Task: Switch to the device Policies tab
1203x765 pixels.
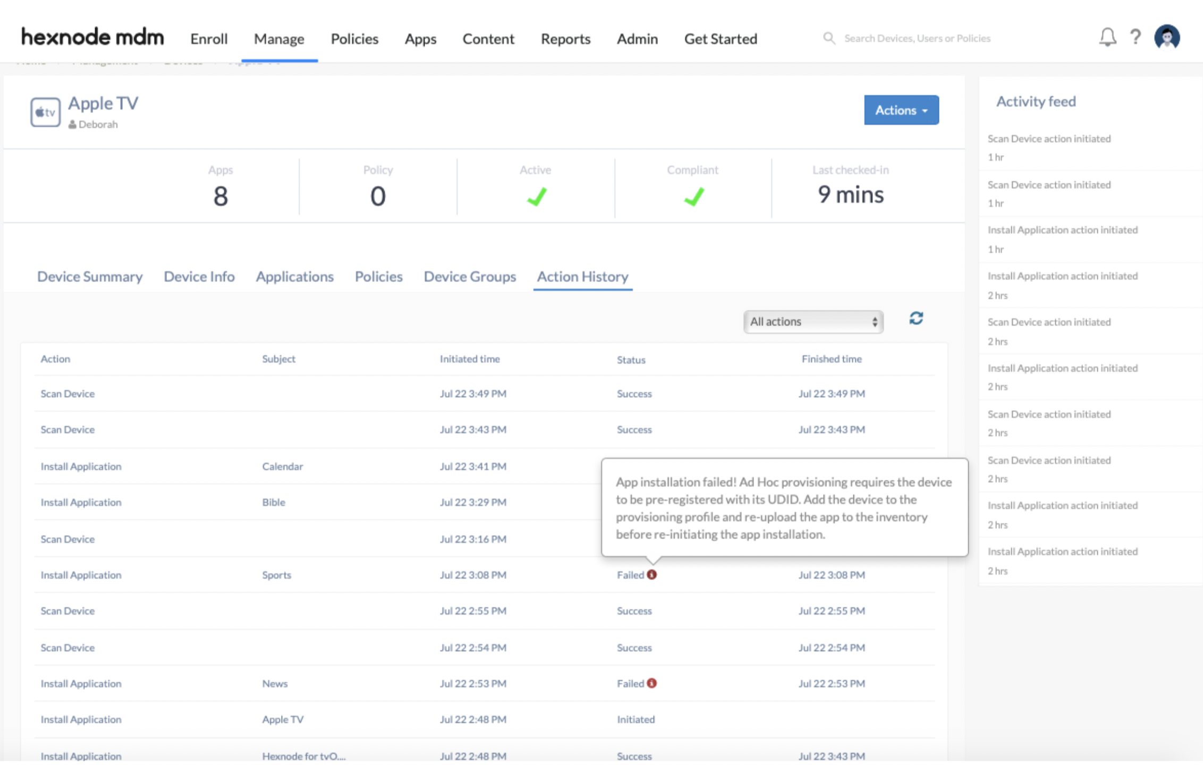Action: (x=379, y=276)
